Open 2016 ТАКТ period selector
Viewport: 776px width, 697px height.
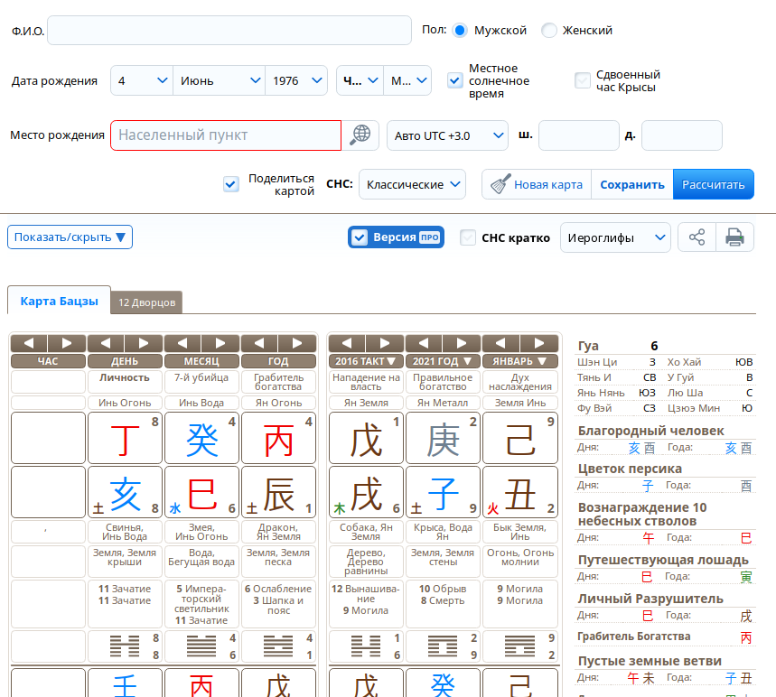coord(366,361)
